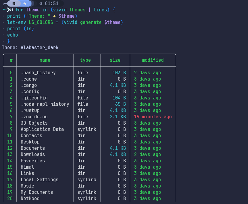
Task: Select the My Documents symlink row
Action: click(x=37, y=192)
